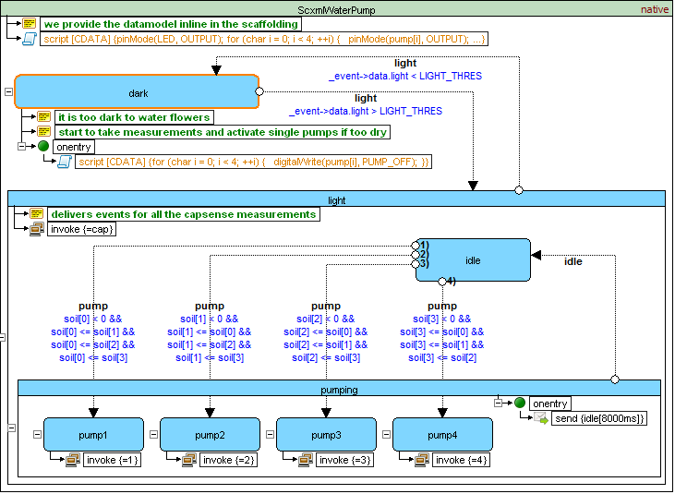675x494 pixels.
Task: Collapse the onentry node under dark state
Action: 22,147
